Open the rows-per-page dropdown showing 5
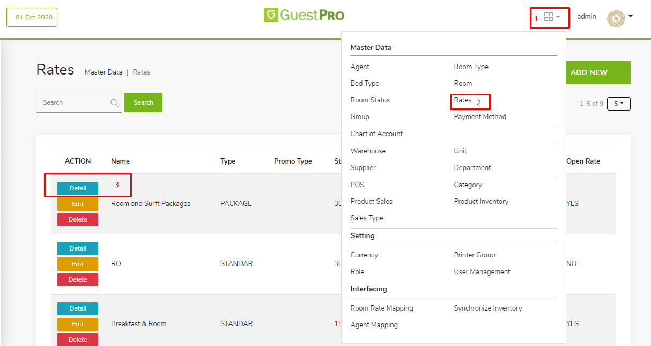The image size is (651, 346). [618, 104]
